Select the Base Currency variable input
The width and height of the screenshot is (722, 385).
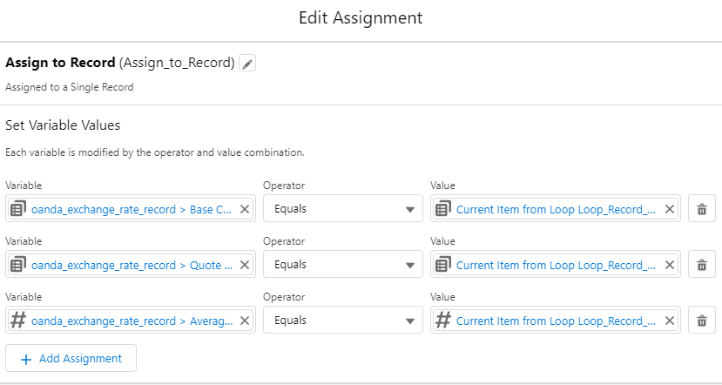(132, 209)
